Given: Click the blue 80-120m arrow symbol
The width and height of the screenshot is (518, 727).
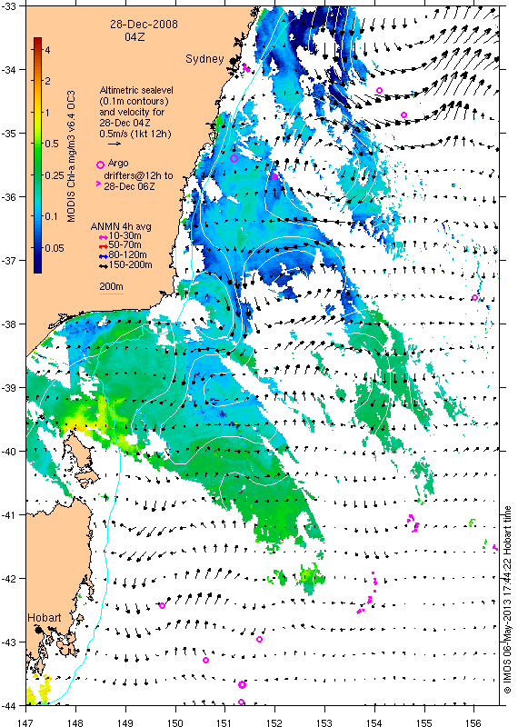Looking at the screenshot, I should [104, 256].
